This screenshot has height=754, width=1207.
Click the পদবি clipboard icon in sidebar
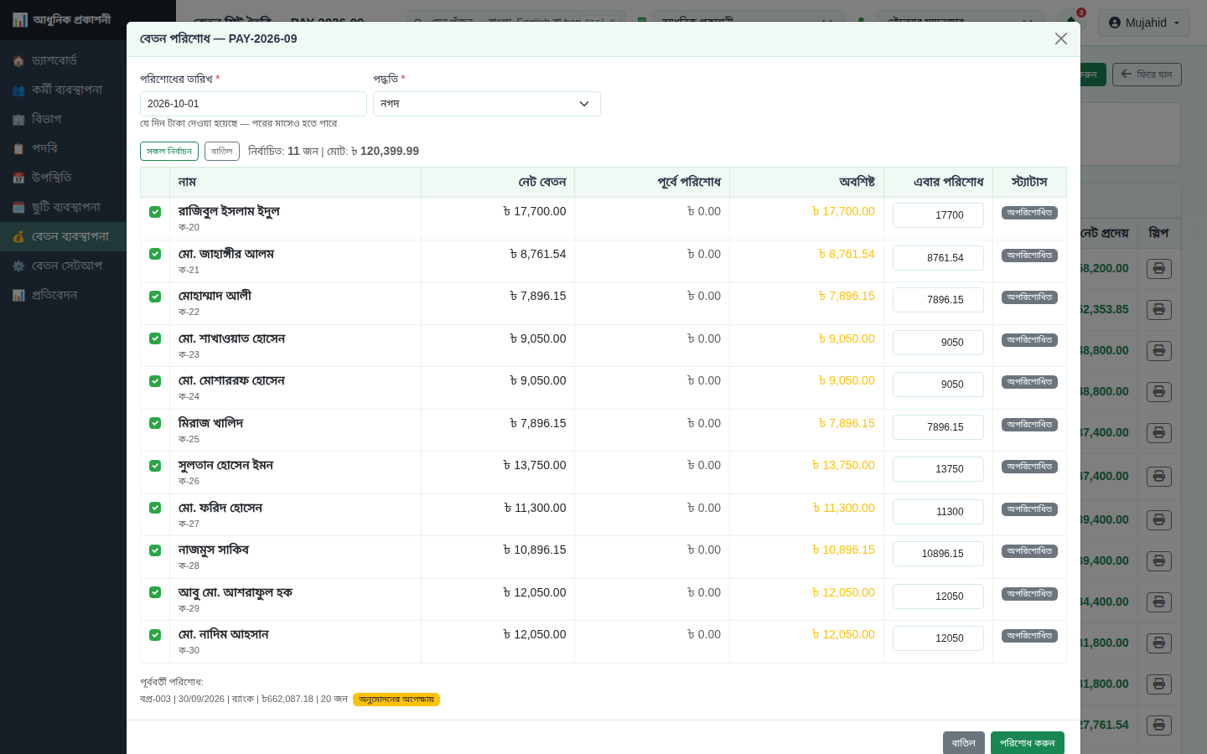click(18, 149)
